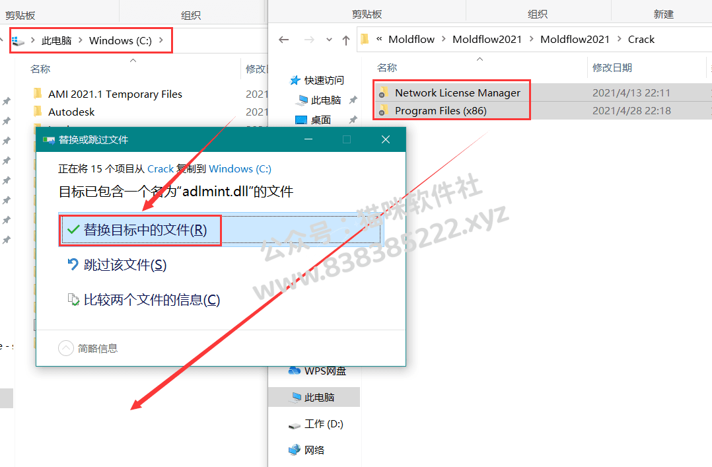
Task: Click Windows (C:) breadcrumb in left window
Action: pos(120,41)
